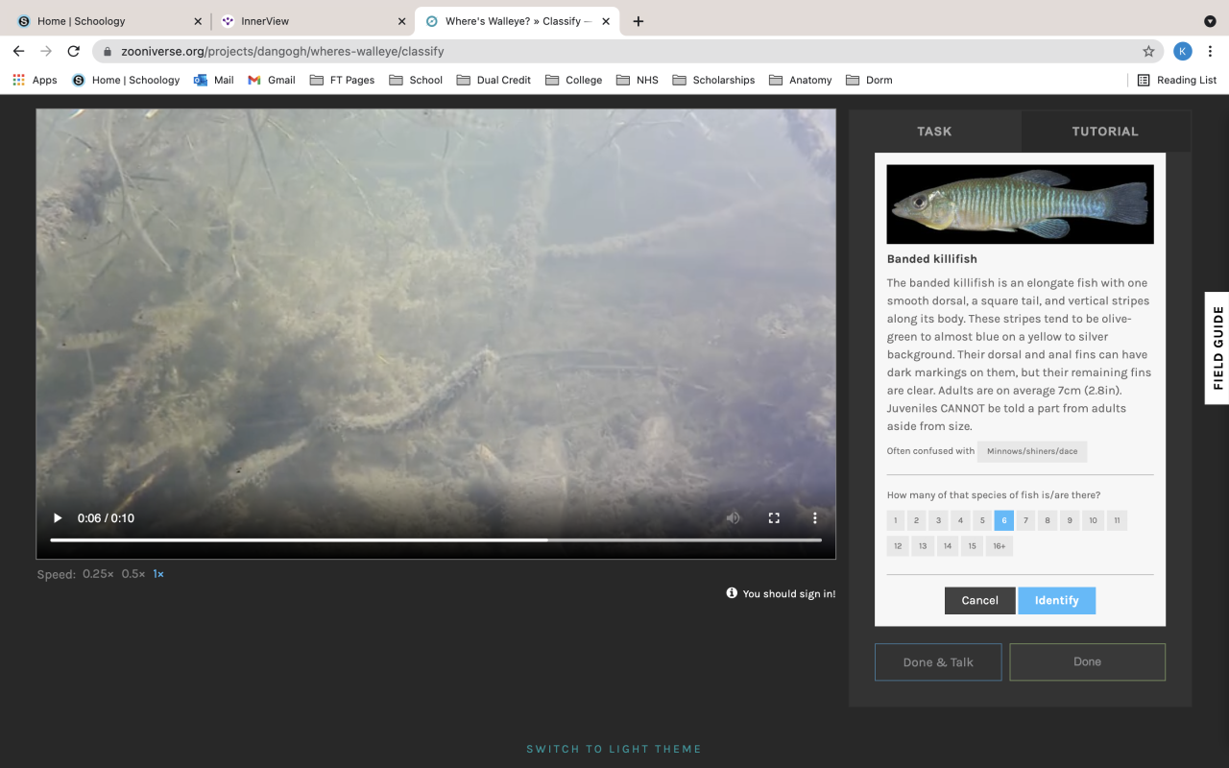The width and height of the screenshot is (1229, 768).
Task: Set playback speed to 1×
Action: point(158,574)
